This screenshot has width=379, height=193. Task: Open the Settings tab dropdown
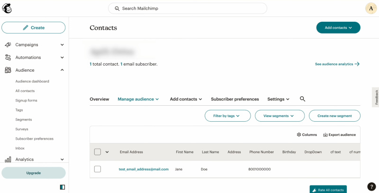pyautogui.click(x=278, y=99)
